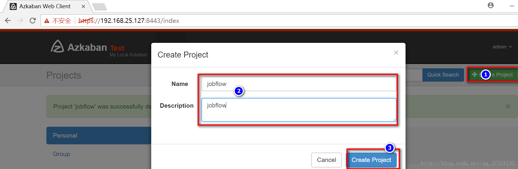Reload the current page
Image resolution: width=518 pixels, height=169 pixels.
click(33, 21)
